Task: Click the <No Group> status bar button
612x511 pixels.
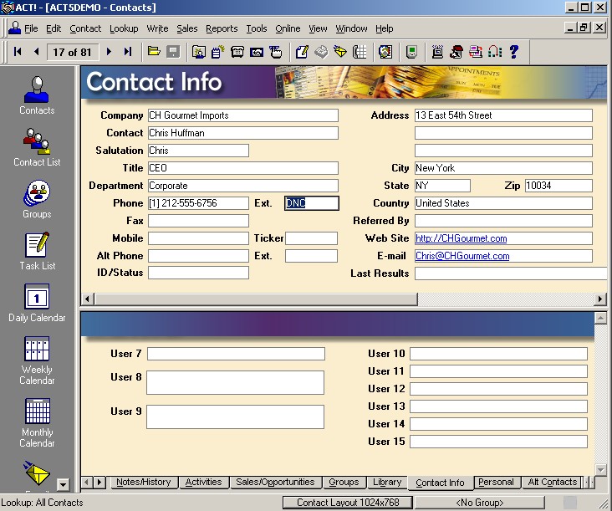Action: (x=479, y=503)
